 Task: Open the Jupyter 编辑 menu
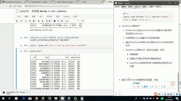(x=26, y=17)
